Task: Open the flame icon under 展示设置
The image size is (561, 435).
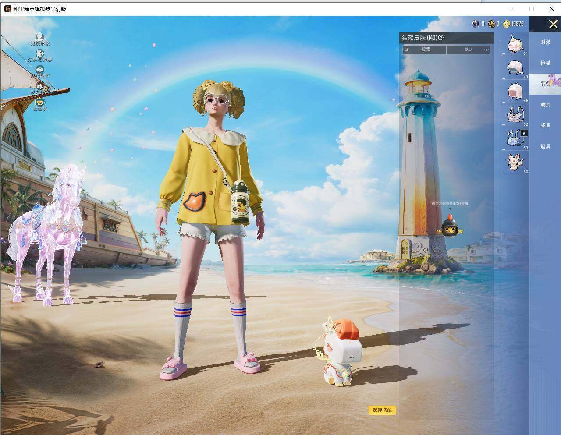Action: [x=40, y=85]
